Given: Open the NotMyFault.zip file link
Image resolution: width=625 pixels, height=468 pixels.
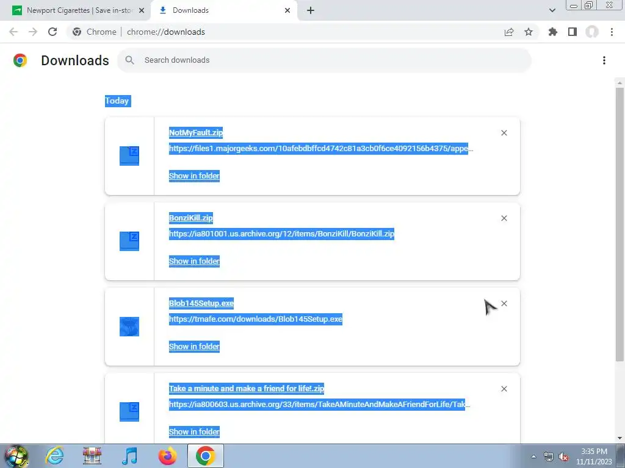Looking at the screenshot, I should (x=196, y=132).
